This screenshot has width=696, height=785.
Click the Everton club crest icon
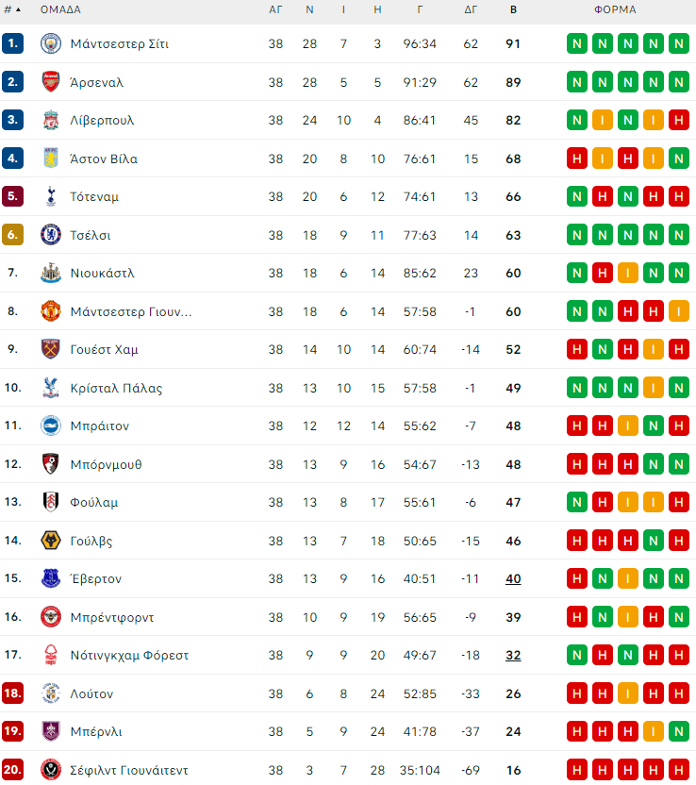50,578
